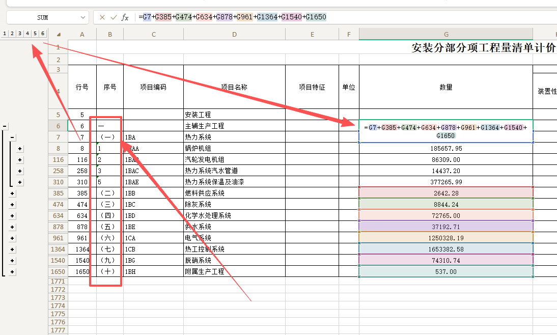
Task: Collapse the 热力系统 group at row 7
Action: coord(12,137)
